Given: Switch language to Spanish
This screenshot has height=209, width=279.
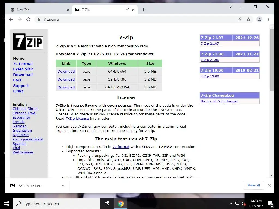Looking at the screenshot, I should [19, 144].
